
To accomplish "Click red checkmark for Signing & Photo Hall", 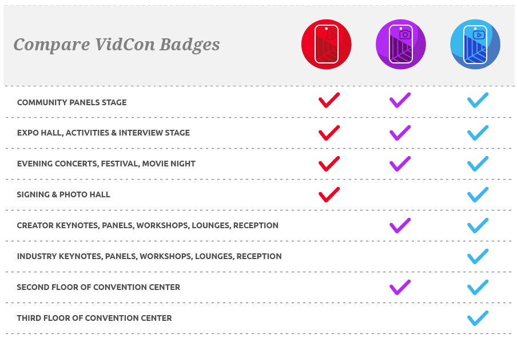I will point(329,194).
